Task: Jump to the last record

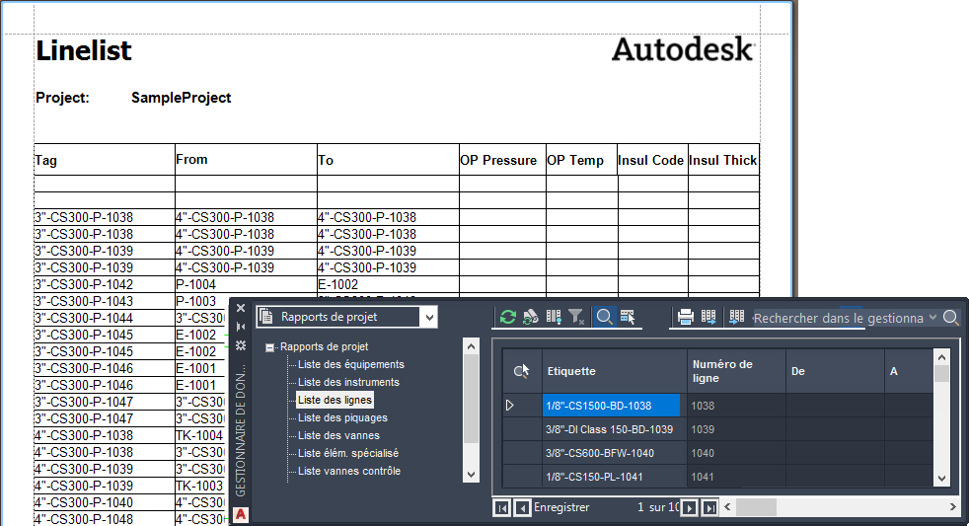Action: click(x=709, y=507)
